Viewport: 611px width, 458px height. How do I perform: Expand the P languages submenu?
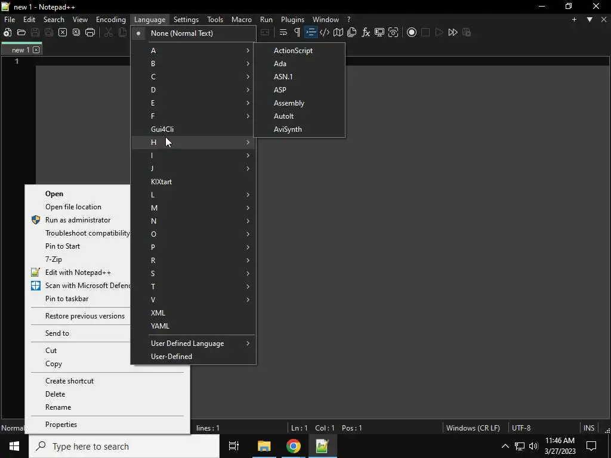tap(194, 247)
